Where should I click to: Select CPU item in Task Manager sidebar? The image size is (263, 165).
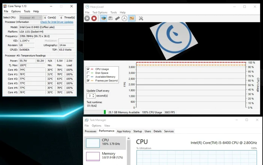click(x=105, y=143)
